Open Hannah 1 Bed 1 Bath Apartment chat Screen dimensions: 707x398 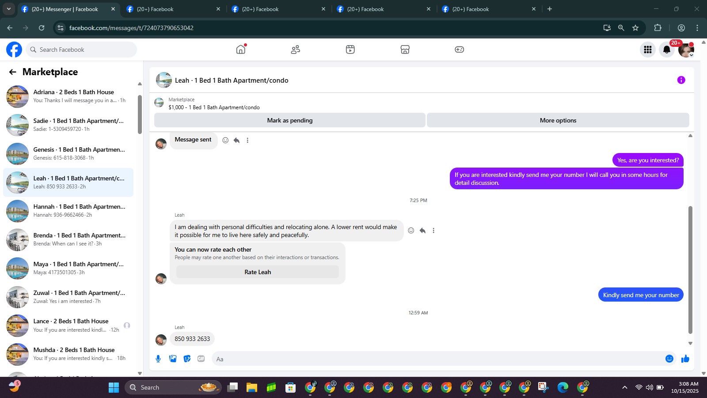tap(68, 210)
